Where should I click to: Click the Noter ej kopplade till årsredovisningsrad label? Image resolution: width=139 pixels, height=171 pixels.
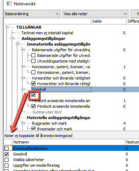38,136
